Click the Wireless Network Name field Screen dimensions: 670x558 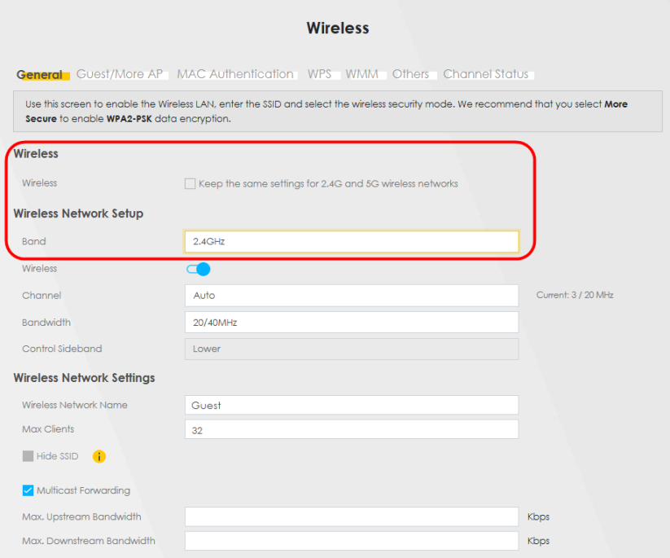point(351,405)
